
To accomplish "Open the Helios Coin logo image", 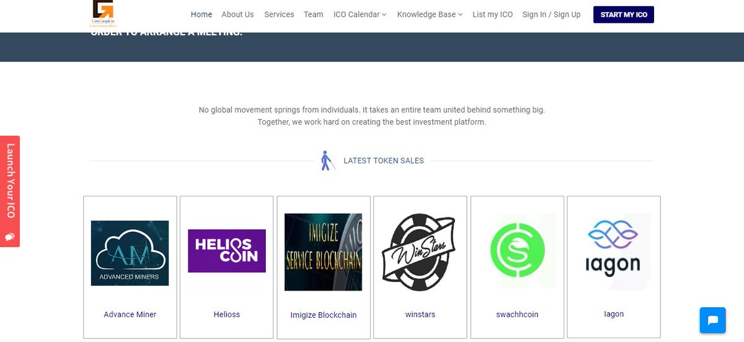I will (x=227, y=251).
